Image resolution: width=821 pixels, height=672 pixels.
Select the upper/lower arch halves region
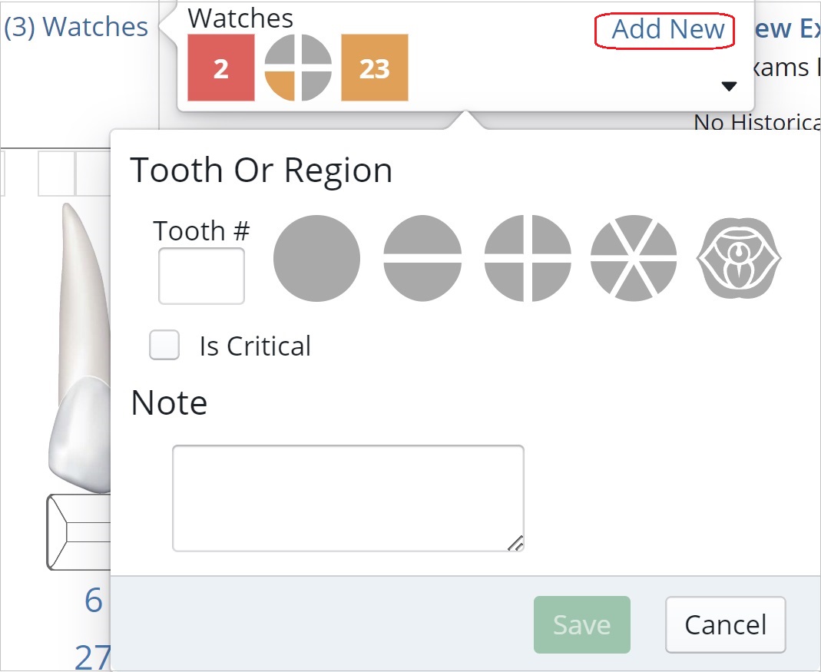pos(422,258)
